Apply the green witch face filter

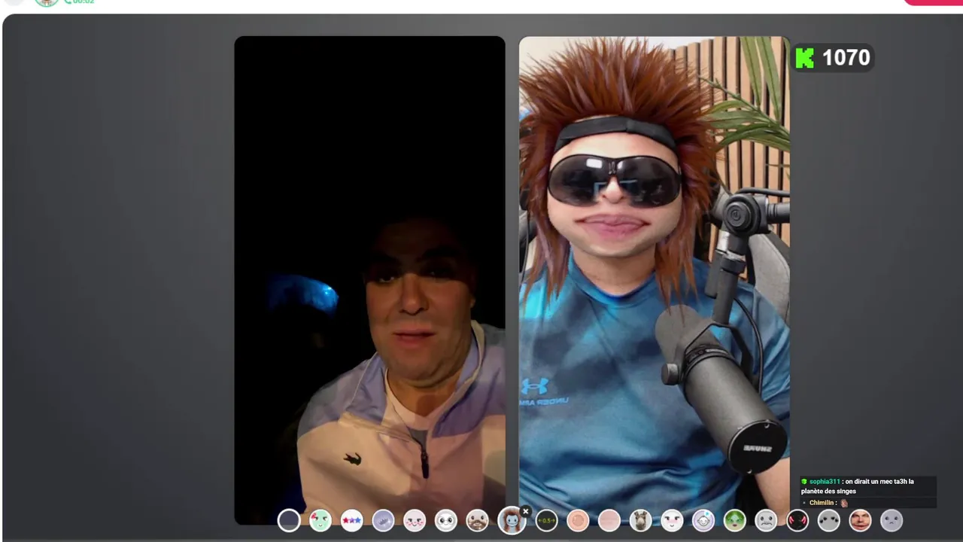(735, 520)
